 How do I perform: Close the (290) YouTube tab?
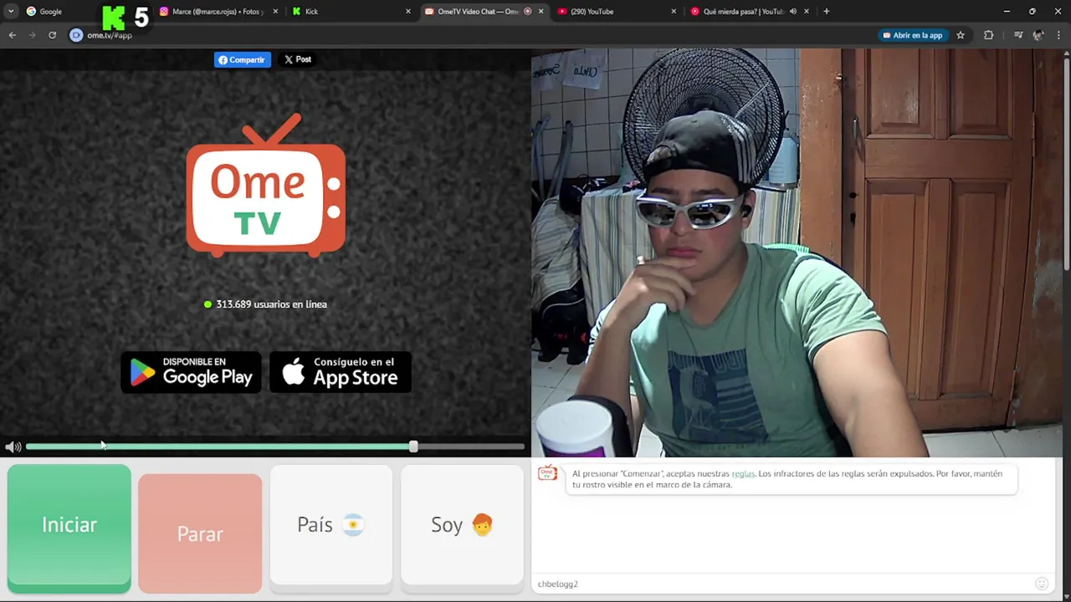674,12
